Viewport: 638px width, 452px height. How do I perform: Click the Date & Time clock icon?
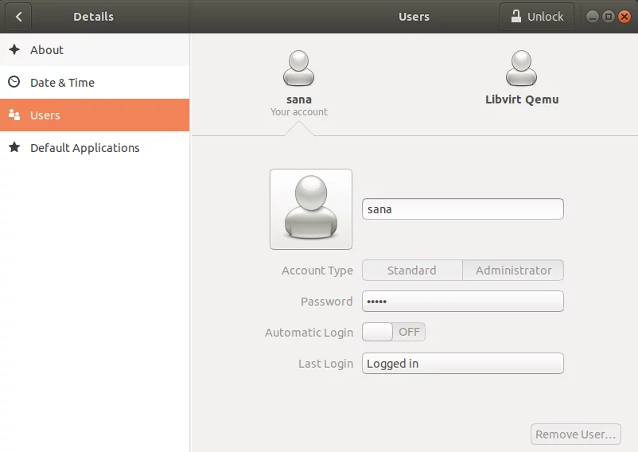14,82
